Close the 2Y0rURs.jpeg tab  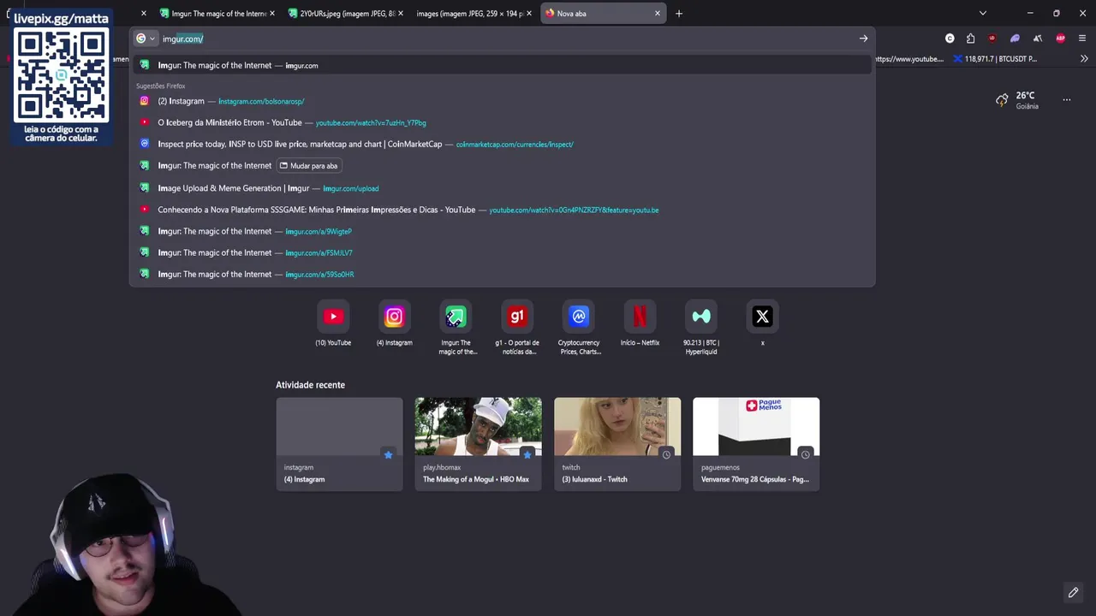[401, 14]
